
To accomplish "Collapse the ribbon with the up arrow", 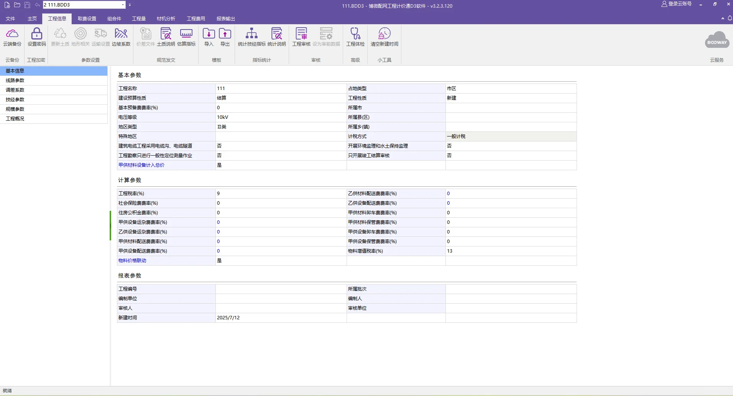I will [723, 18].
